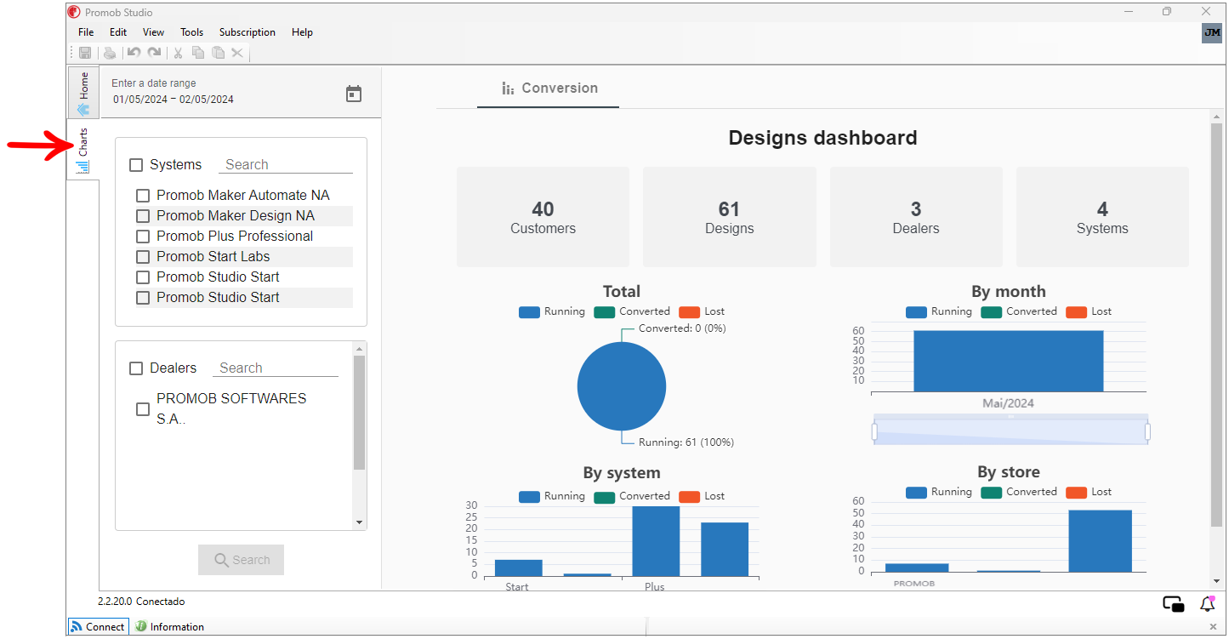Click the Redo arrow icon
The width and height of the screenshot is (1229, 639).
154,53
